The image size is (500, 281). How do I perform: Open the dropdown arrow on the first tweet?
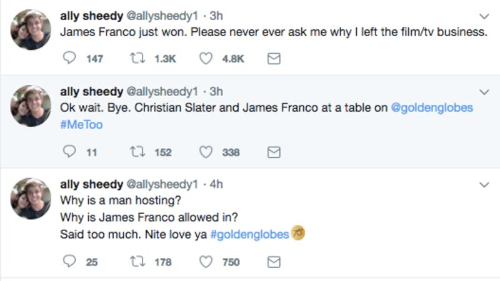tap(484, 16)
